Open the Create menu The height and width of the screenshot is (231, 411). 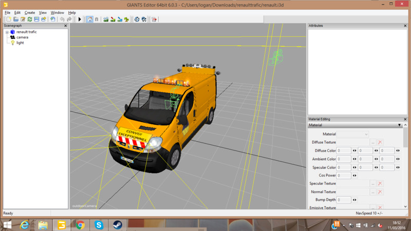(30, 12)
